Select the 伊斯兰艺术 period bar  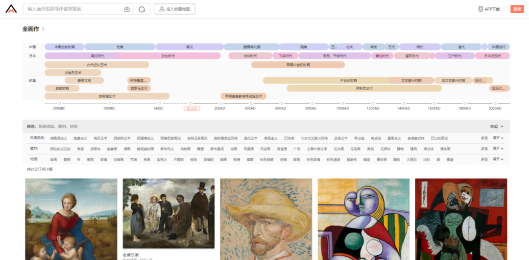click(x=364, y=88)
